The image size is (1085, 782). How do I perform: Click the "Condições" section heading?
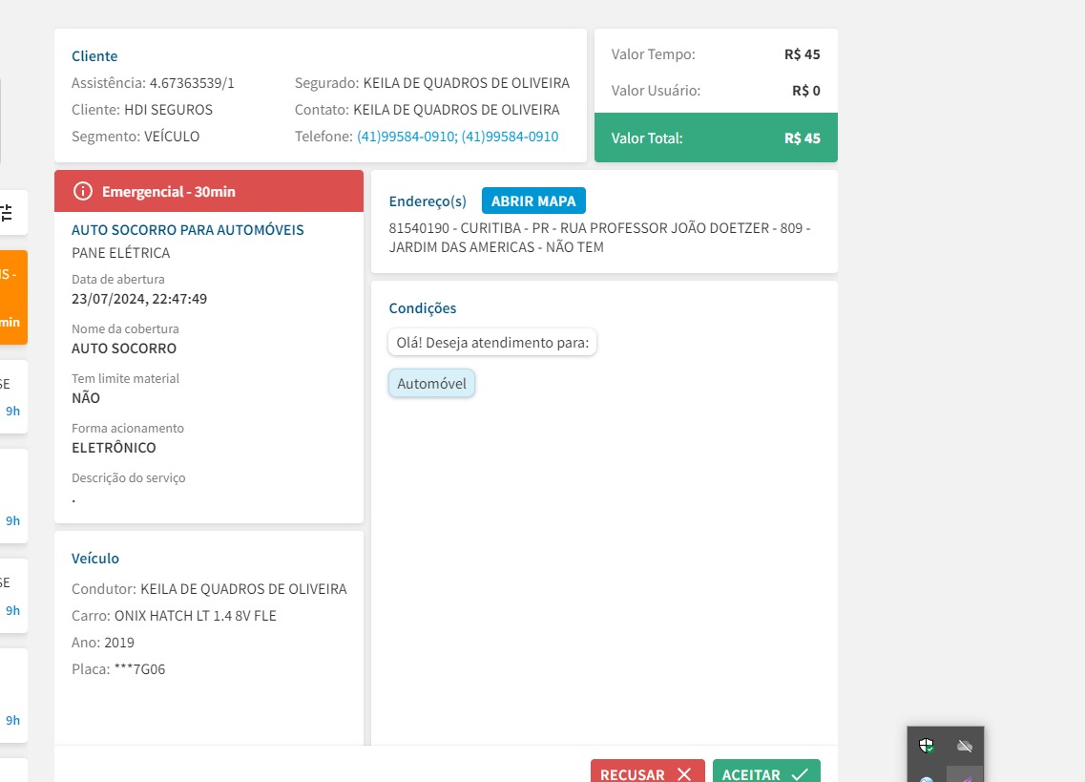coord(423,308)
